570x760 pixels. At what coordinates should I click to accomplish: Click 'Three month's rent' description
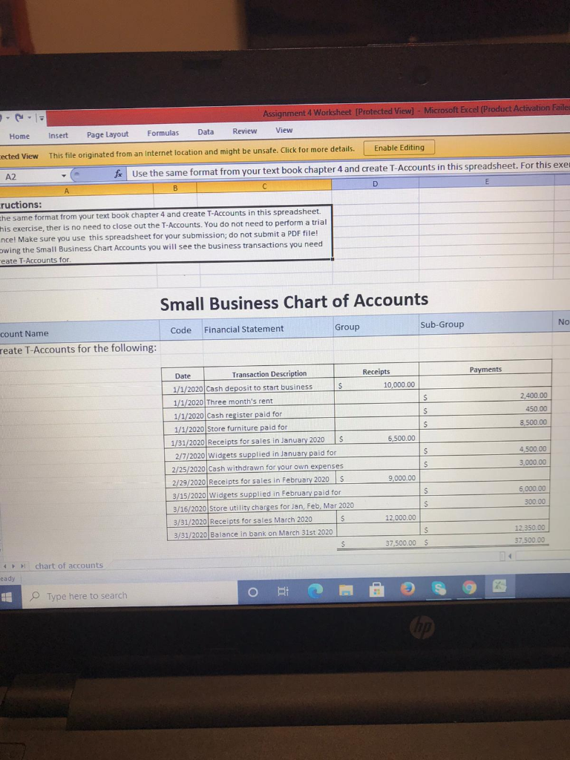tap(240, 402)
